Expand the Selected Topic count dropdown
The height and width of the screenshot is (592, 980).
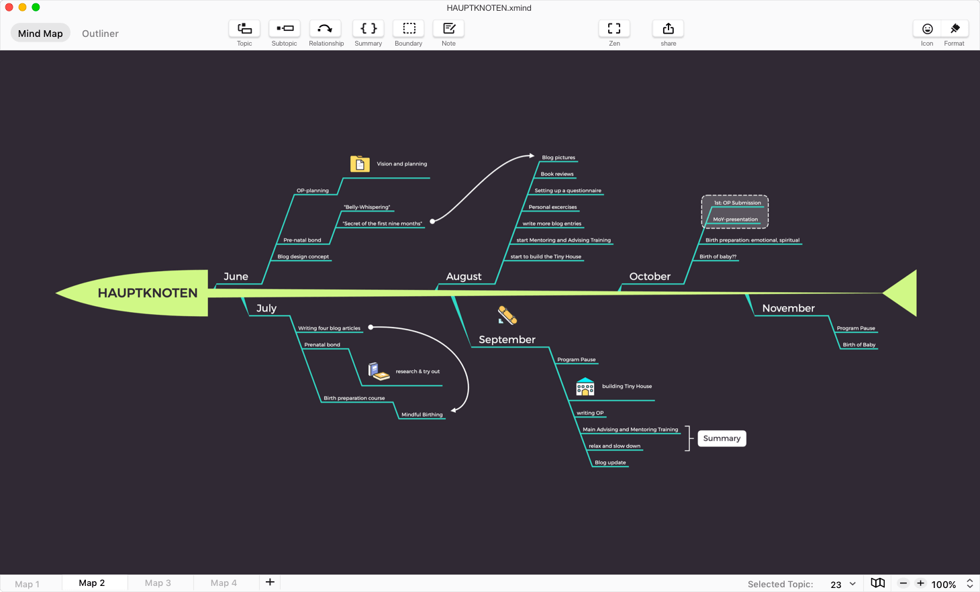click(852, 584)
